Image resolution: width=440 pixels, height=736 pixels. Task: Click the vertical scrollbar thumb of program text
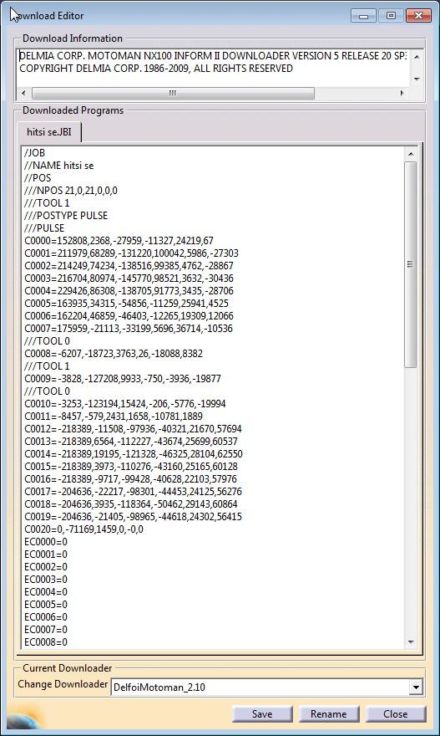click(411, 264)
